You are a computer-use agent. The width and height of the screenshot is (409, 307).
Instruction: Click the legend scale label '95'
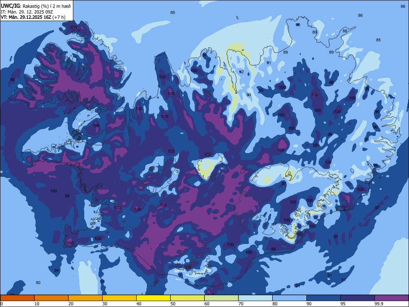click(x=343, y=304)
